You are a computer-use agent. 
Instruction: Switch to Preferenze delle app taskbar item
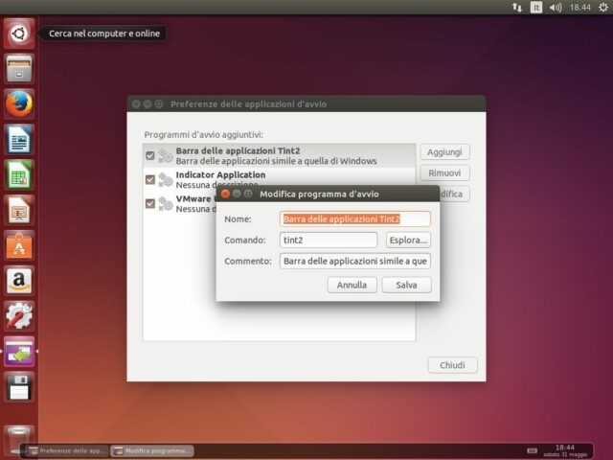[x=65, y=450]
